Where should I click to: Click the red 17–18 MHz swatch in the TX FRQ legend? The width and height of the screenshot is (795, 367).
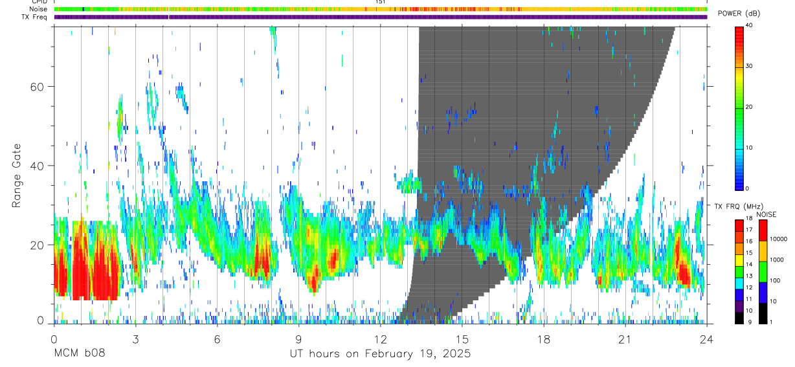(x=739, y=226)
